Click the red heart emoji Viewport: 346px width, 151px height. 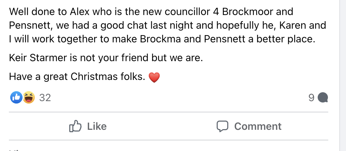154,78
